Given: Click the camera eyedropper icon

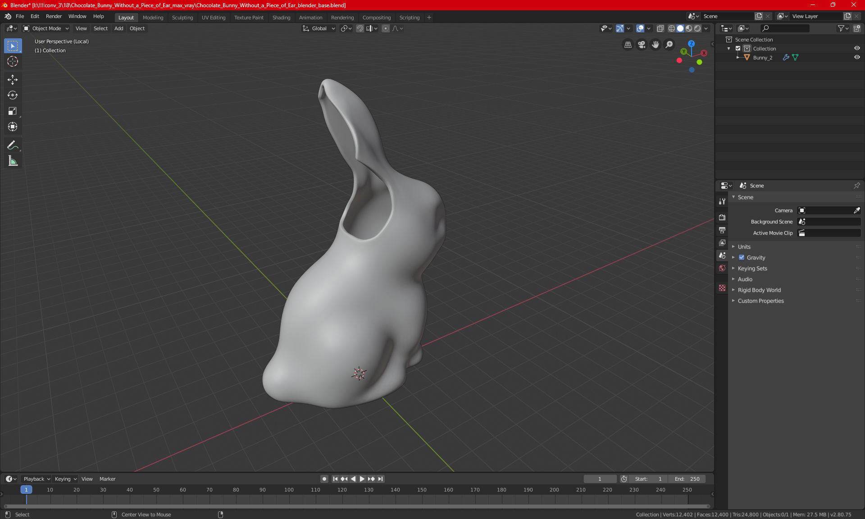Looking at the screenshot, I should [x=856, y=210].
